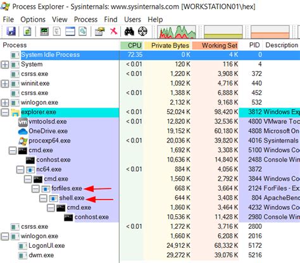Collapse cmd.exe node under shell.exe
Image resolution: width=300 pixels, height=263 pixels.
(51, 208)
